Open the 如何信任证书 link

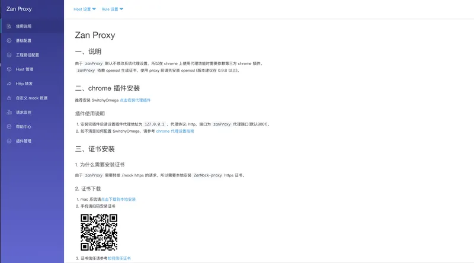[119, 258]
